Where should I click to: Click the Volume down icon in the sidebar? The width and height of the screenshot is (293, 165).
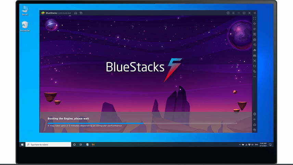[255, 29]
